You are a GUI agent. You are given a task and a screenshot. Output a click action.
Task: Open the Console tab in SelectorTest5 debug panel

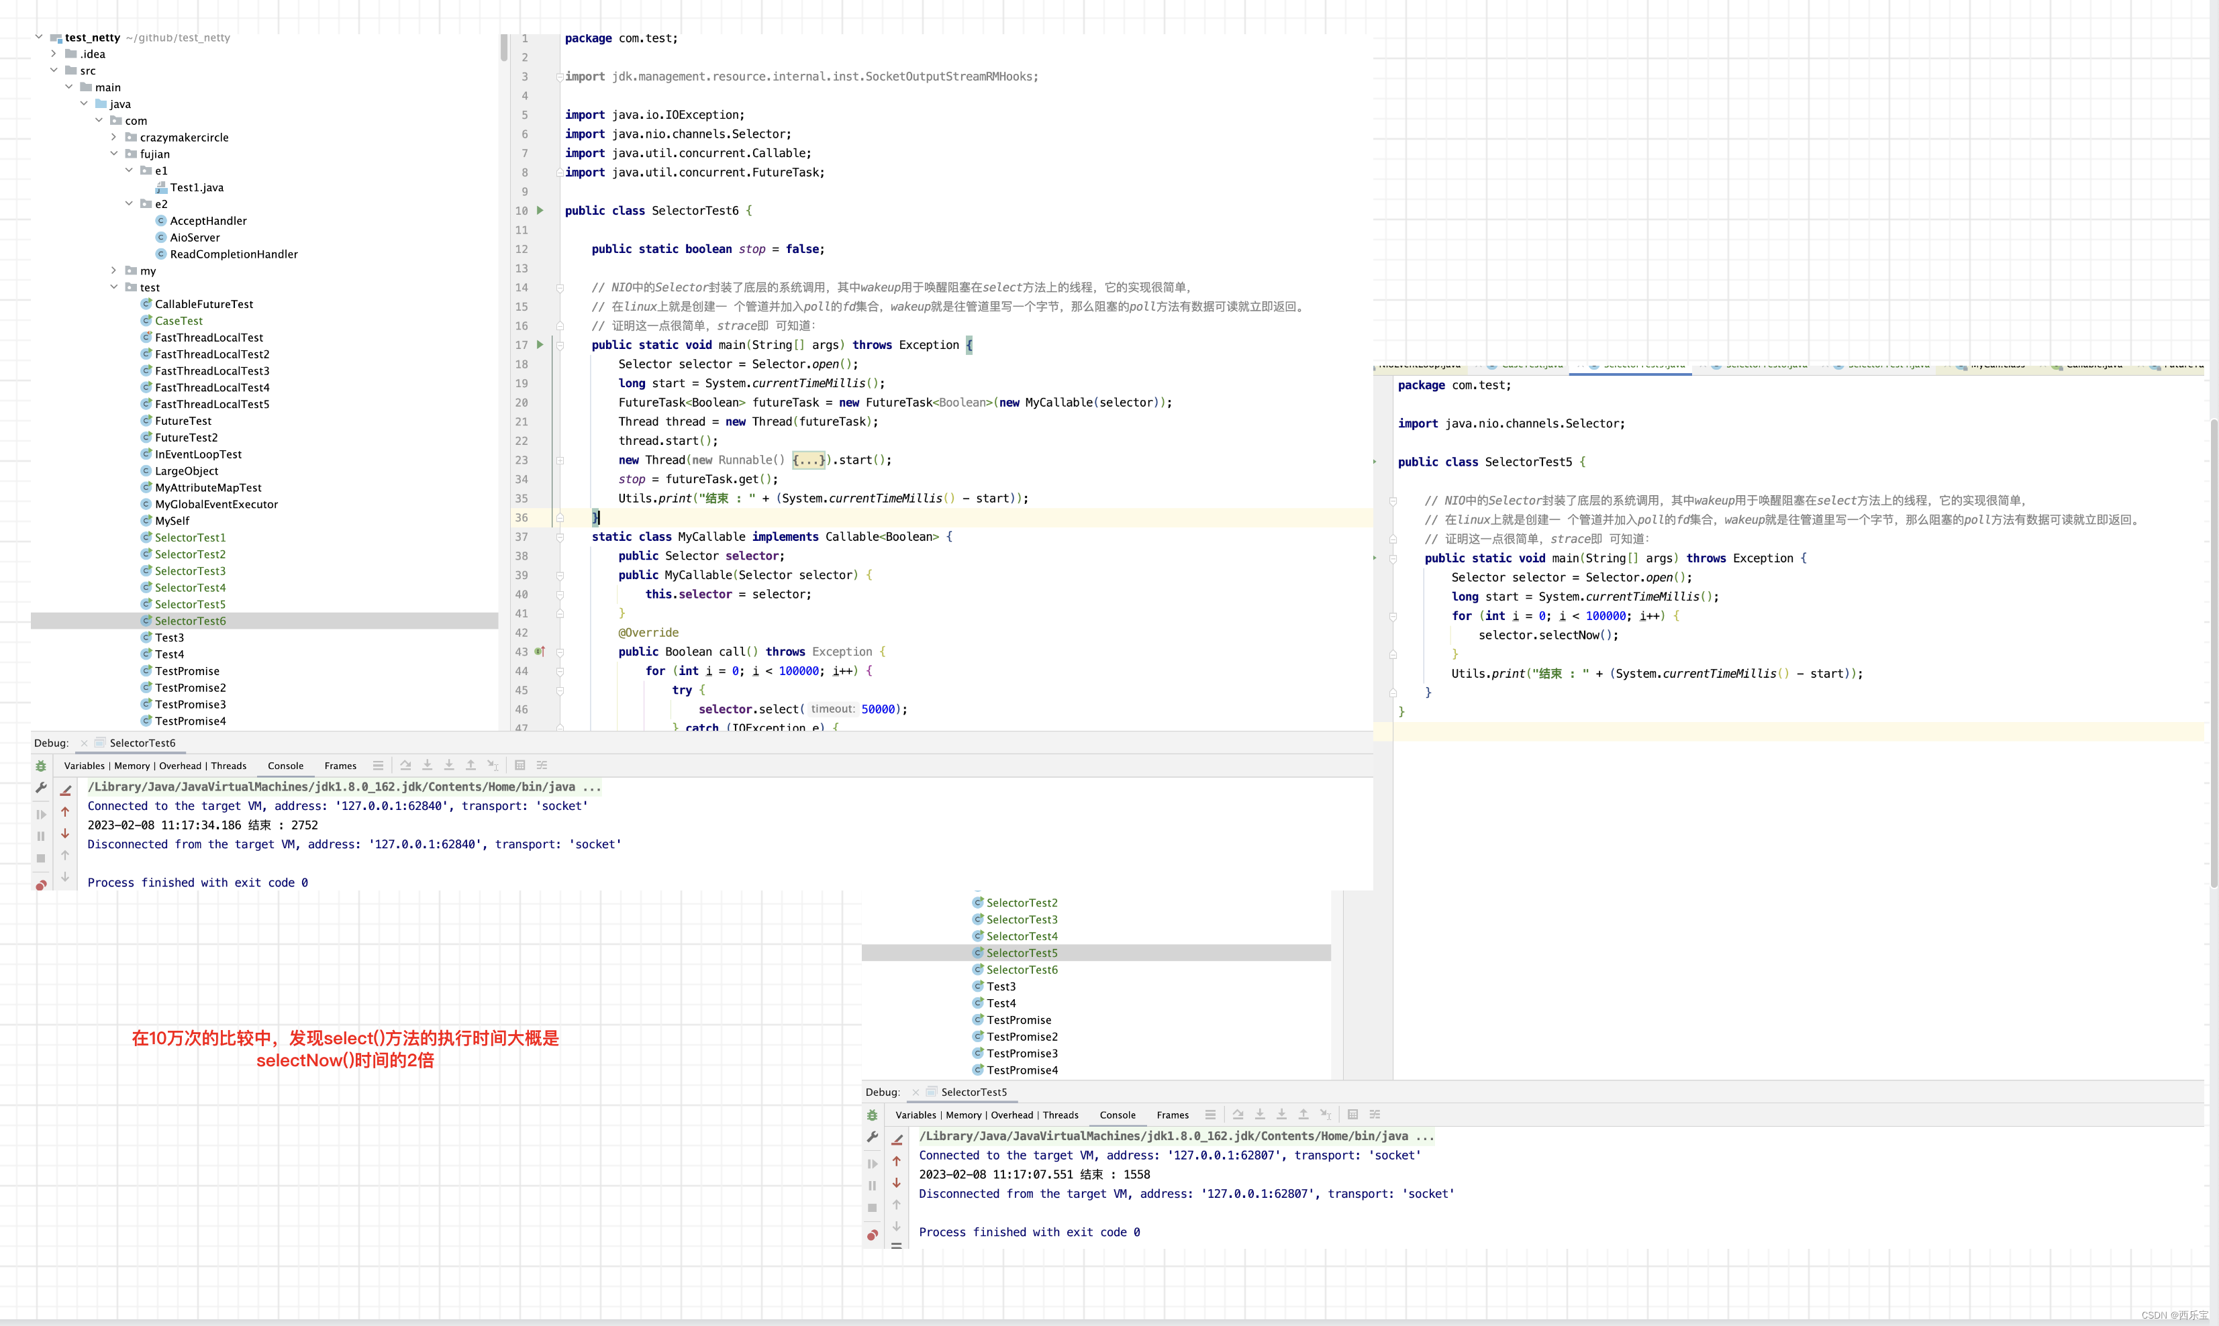click(1117, 1115)
